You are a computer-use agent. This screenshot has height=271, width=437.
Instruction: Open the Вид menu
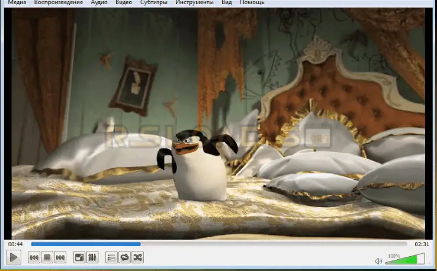pyautogui.click(x=227, y=2)
